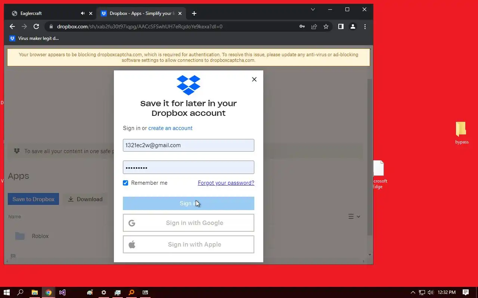Image resolution: width=478 pixels, height=298 pixels.
Task: Open the bypass desktop folder
Action: (462, 133)
